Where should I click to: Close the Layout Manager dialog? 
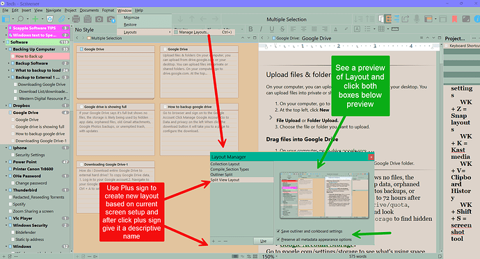click(x=371, y=157)
